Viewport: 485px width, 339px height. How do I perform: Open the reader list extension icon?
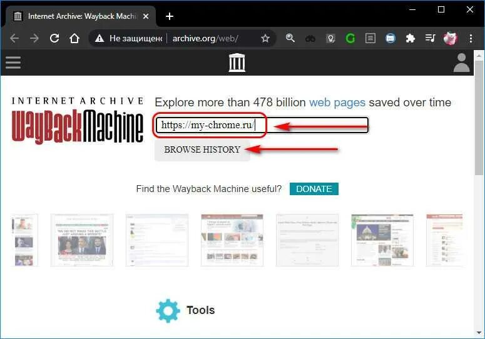370,38
